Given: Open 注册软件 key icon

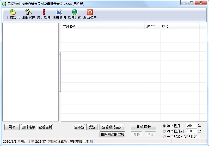Looking at the screenshot, I should pos(28,14).
